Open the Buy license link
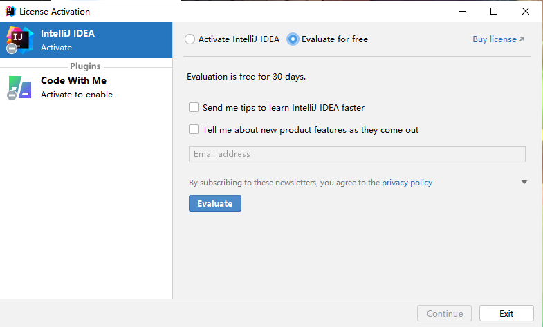The height and width of the screenshot is (327, 543). (x=494, y=39)
